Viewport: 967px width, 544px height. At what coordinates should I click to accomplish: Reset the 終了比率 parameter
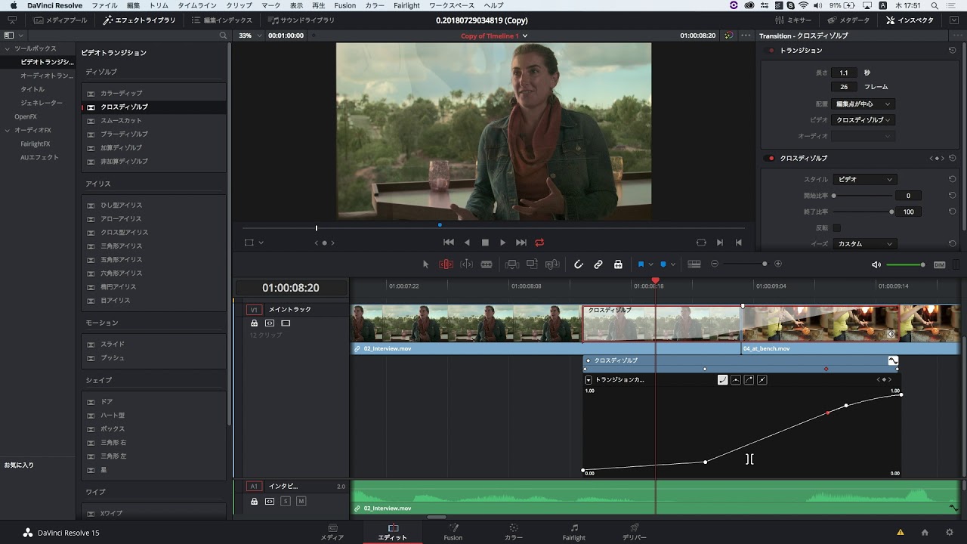(x=953, y=212)
